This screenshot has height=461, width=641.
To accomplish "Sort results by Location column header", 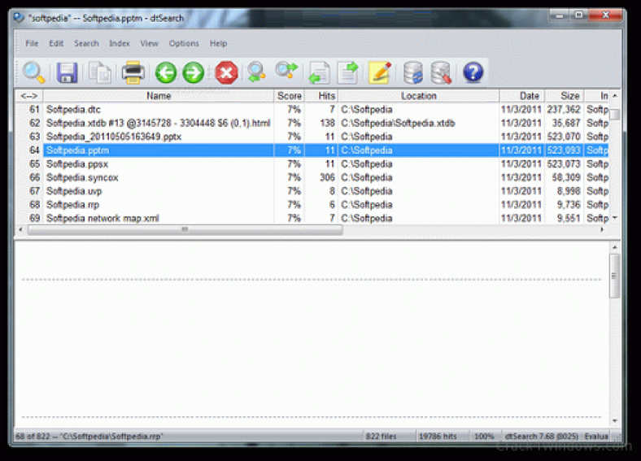I will 419,96.
